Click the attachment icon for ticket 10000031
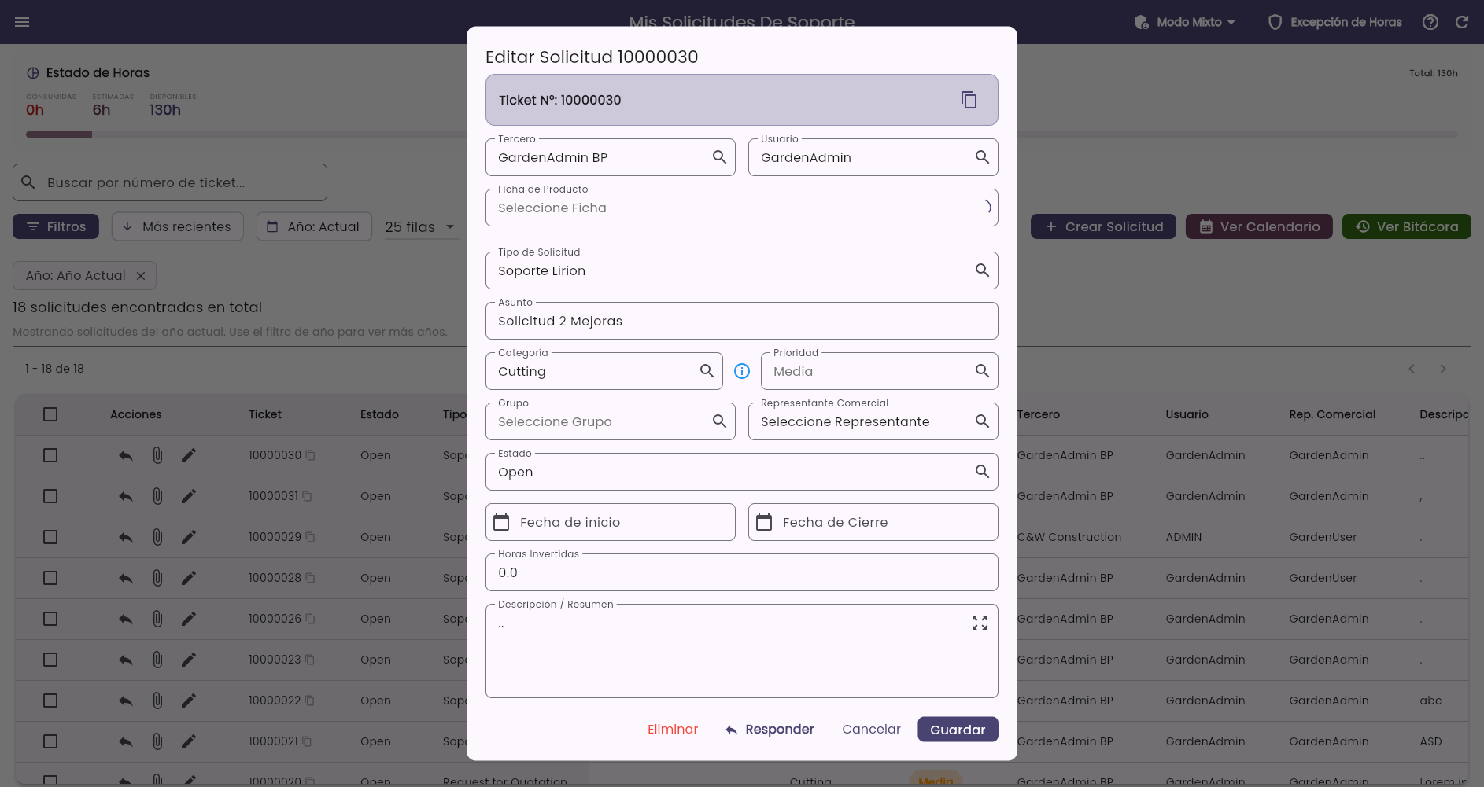Screen dimensions: 1484x787 [157, 496]
